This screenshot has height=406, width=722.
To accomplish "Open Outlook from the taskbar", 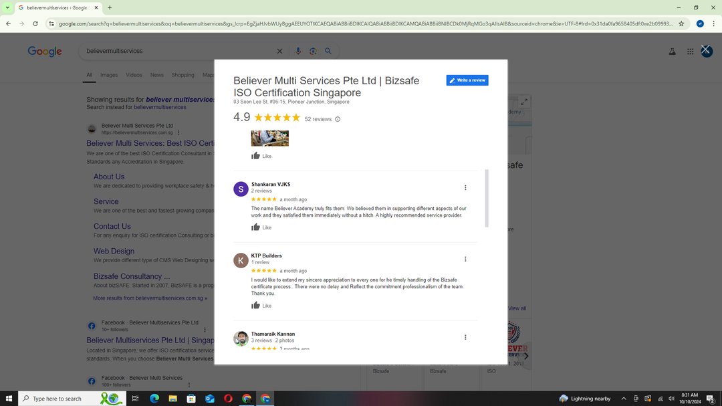I will (x=209, y=399).
